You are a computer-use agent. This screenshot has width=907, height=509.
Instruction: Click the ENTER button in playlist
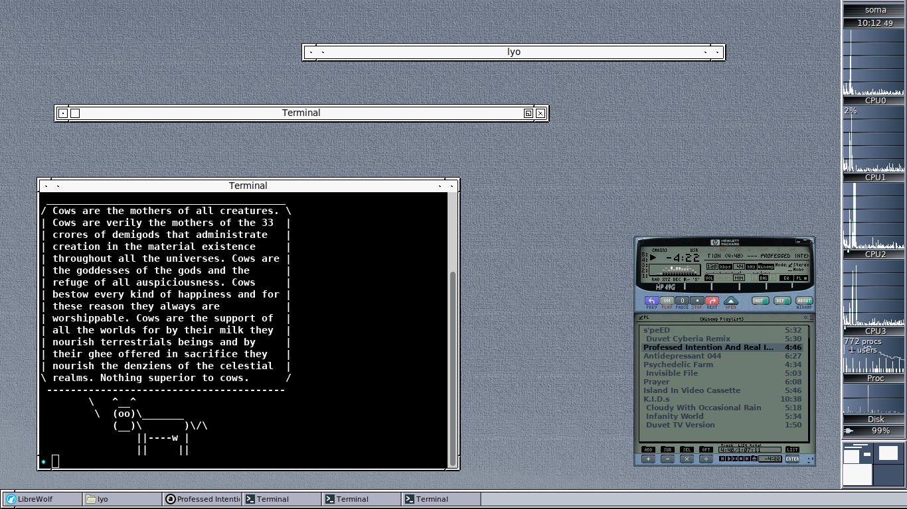[x=792, y=459]
